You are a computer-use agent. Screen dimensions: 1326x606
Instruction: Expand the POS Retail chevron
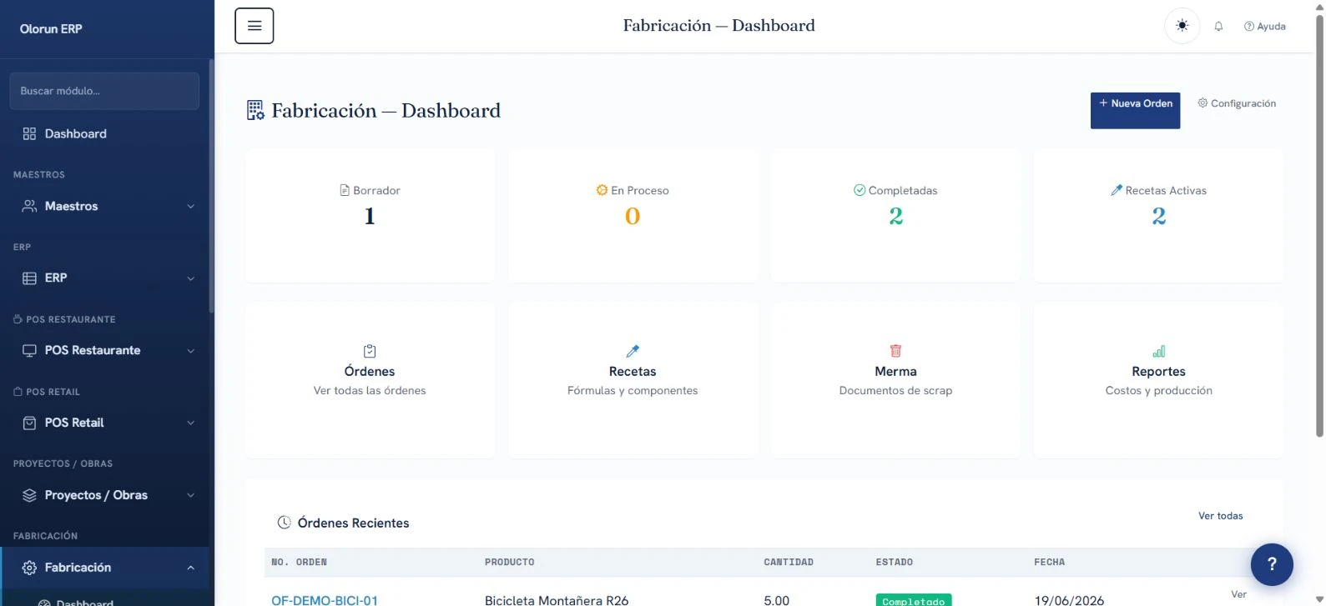[190, 423]
